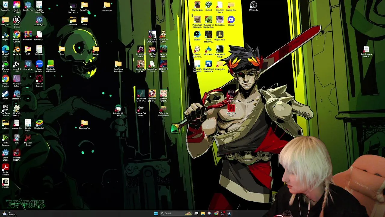The height and width of the screenshot is (217, 385).
Task: Select Wenderburg Demo icon
Action: (152, 66)
